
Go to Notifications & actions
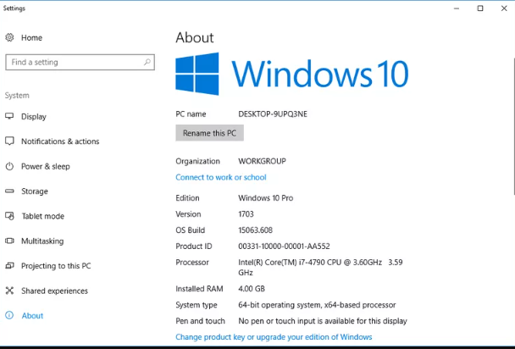point(60,141)
